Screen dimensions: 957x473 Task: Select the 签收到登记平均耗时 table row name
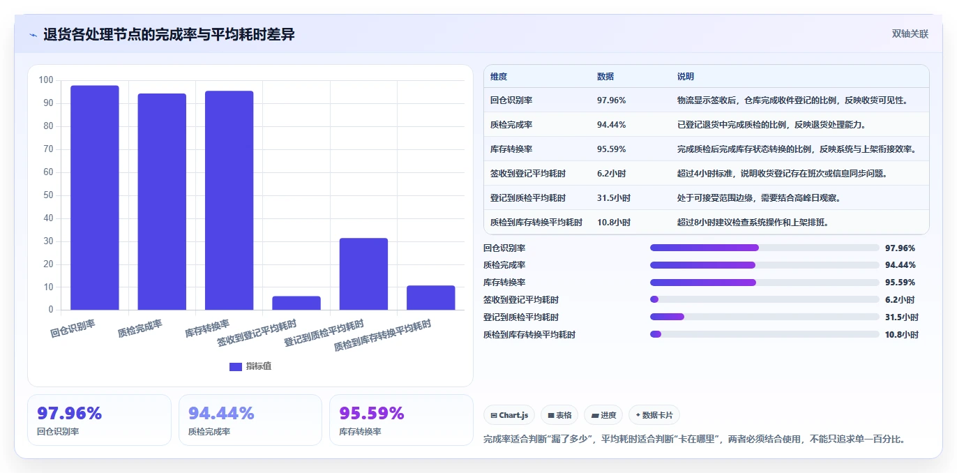tap(528, 174)
